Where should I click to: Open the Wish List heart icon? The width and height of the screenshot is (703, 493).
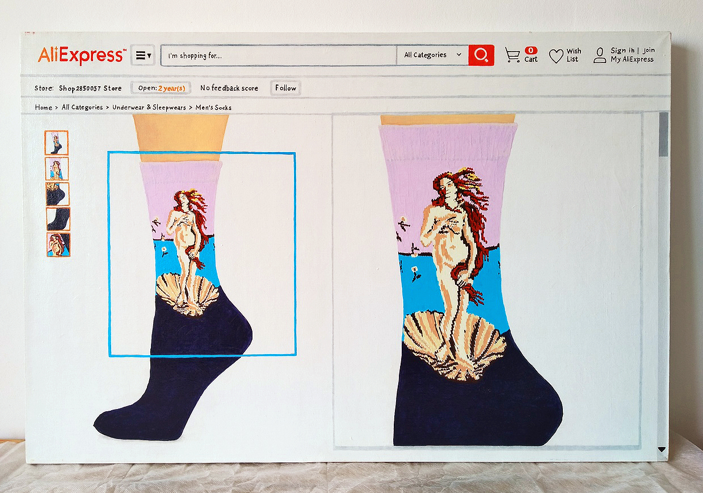(556, 56)
